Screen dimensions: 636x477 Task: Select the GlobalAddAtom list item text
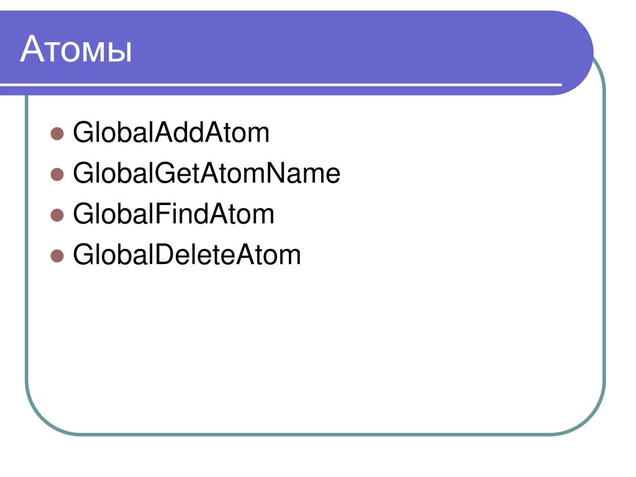[171, 132]
